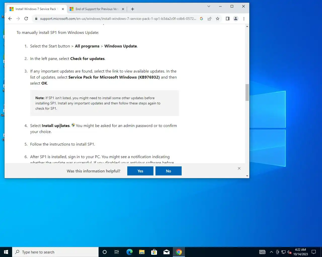The width and height of the screenshot is (322, 257).
Task: Switch to Install Windows 7 Service Pack tab
Action: (x=37, y=9)
